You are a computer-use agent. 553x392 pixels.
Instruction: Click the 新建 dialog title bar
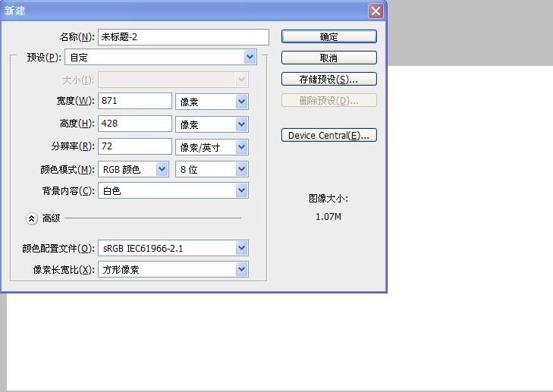click(x=190, y=11)
